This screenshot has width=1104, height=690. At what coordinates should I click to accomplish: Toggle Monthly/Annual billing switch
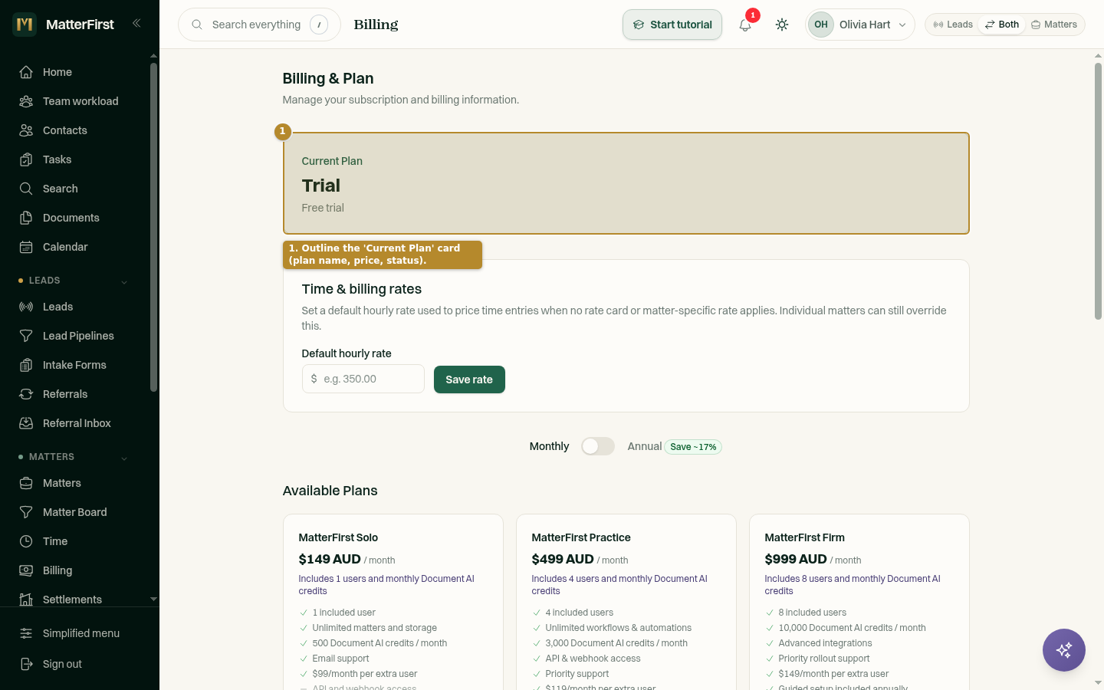pos(598,446)
